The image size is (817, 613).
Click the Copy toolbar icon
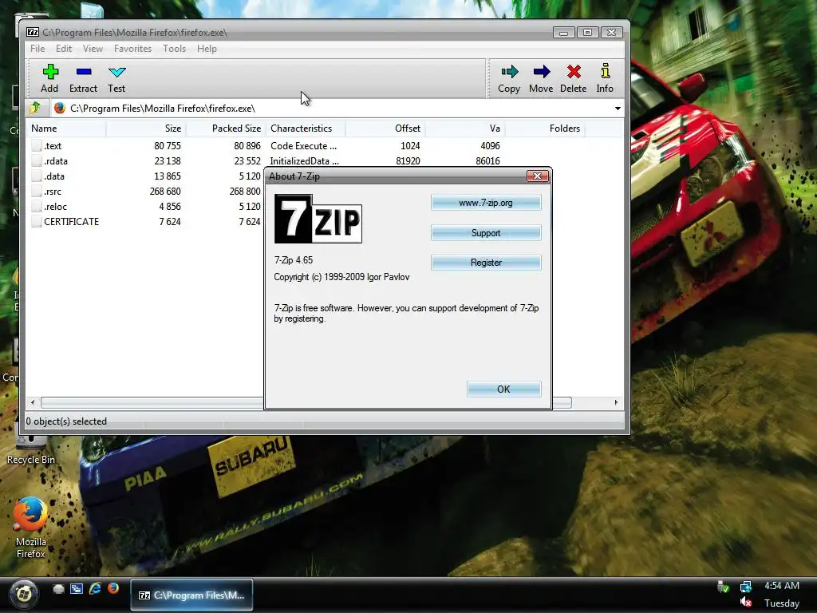[509, 71]
